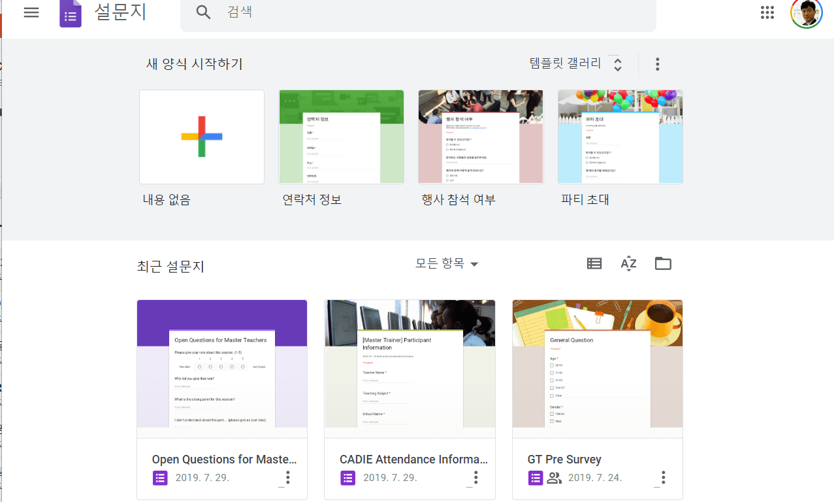This screenshot has height=502, width=836.
Task: Create a blank form with 내용 없음
Action: click(x=201, y=136)
